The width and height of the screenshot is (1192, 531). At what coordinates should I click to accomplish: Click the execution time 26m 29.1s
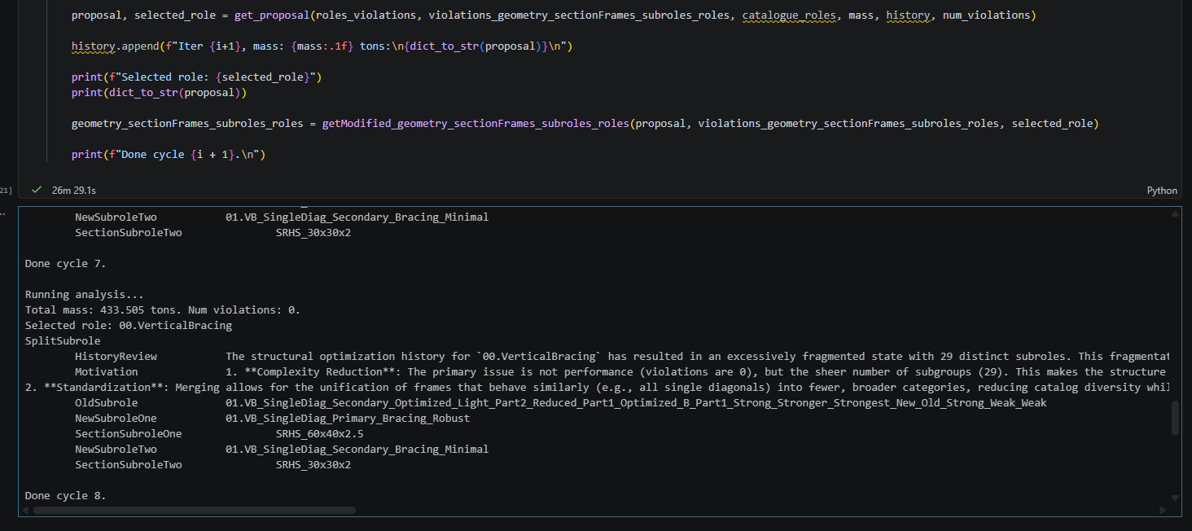(73, 191)
